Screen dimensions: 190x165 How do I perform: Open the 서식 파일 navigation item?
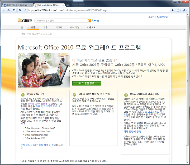pos(74,27)
